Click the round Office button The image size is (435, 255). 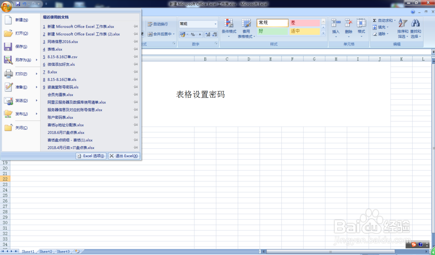pos(6,7)
